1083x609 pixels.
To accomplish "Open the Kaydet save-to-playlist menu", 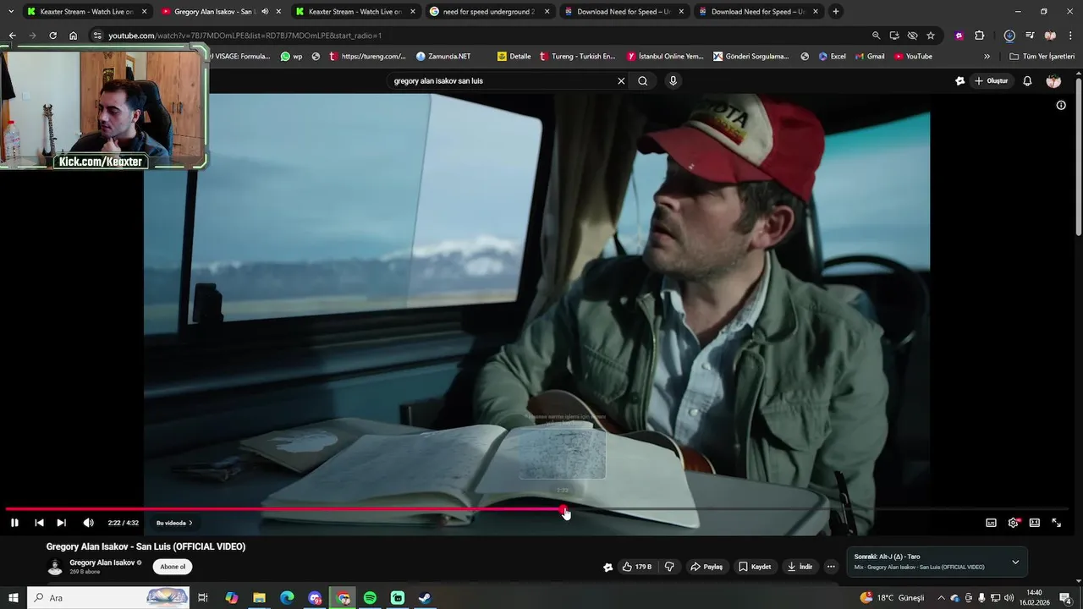I will click(x=755, y=567).
